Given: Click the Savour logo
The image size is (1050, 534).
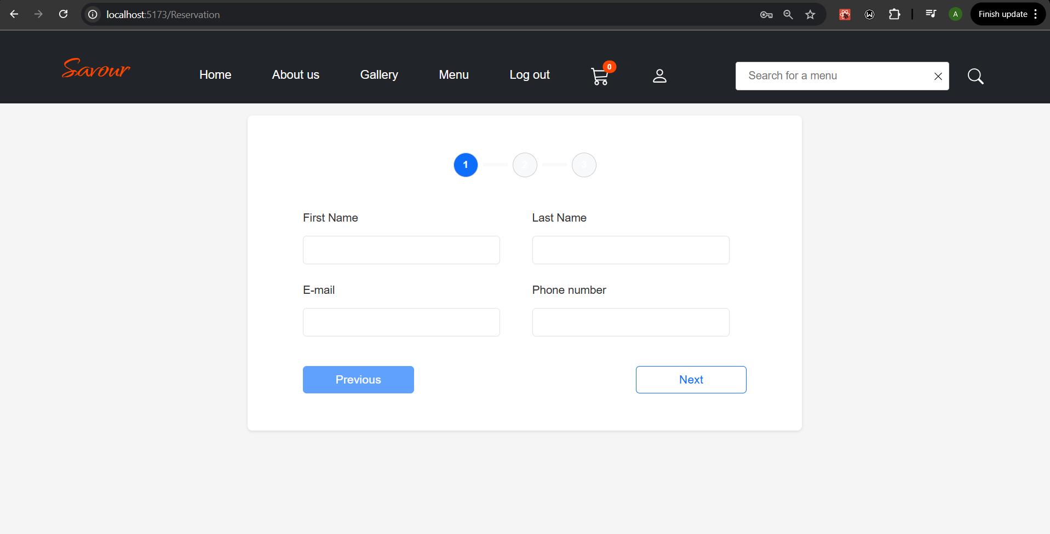Looking at the screenshot, I should click(96, 69).
